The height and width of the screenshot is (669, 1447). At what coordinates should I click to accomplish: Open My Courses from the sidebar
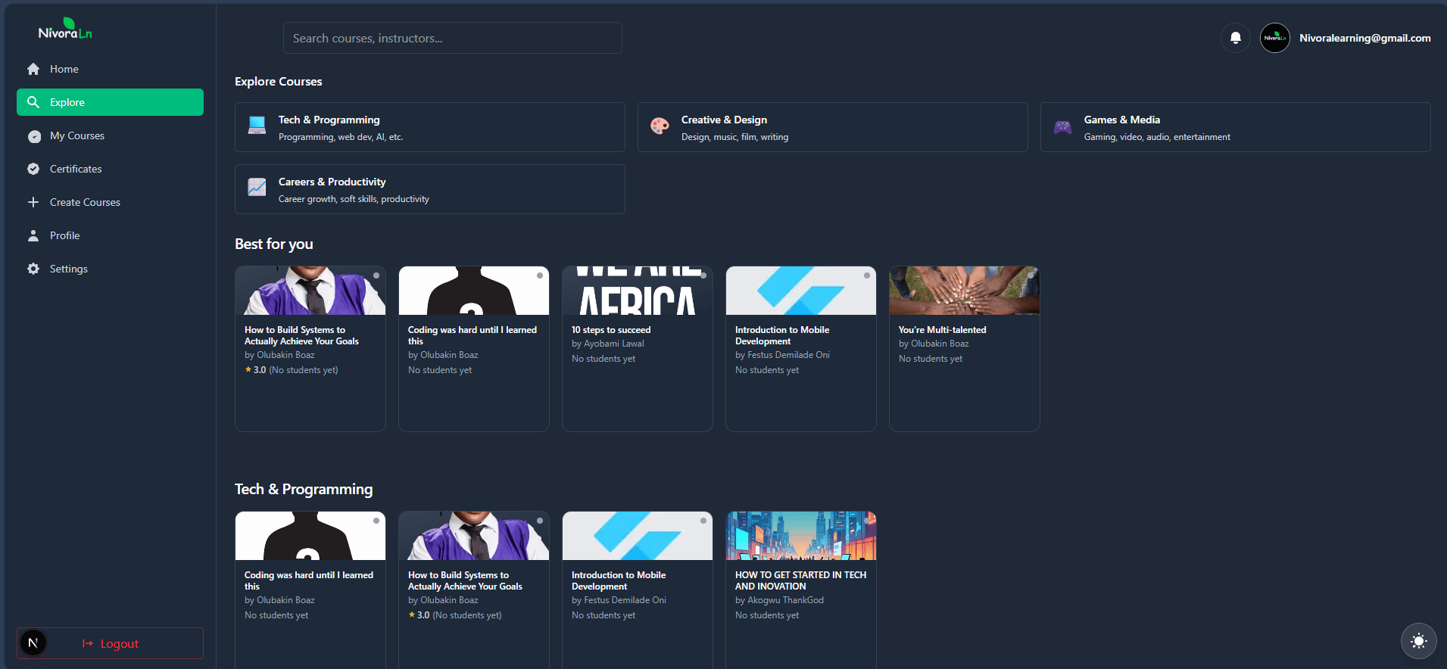[76, 135]
